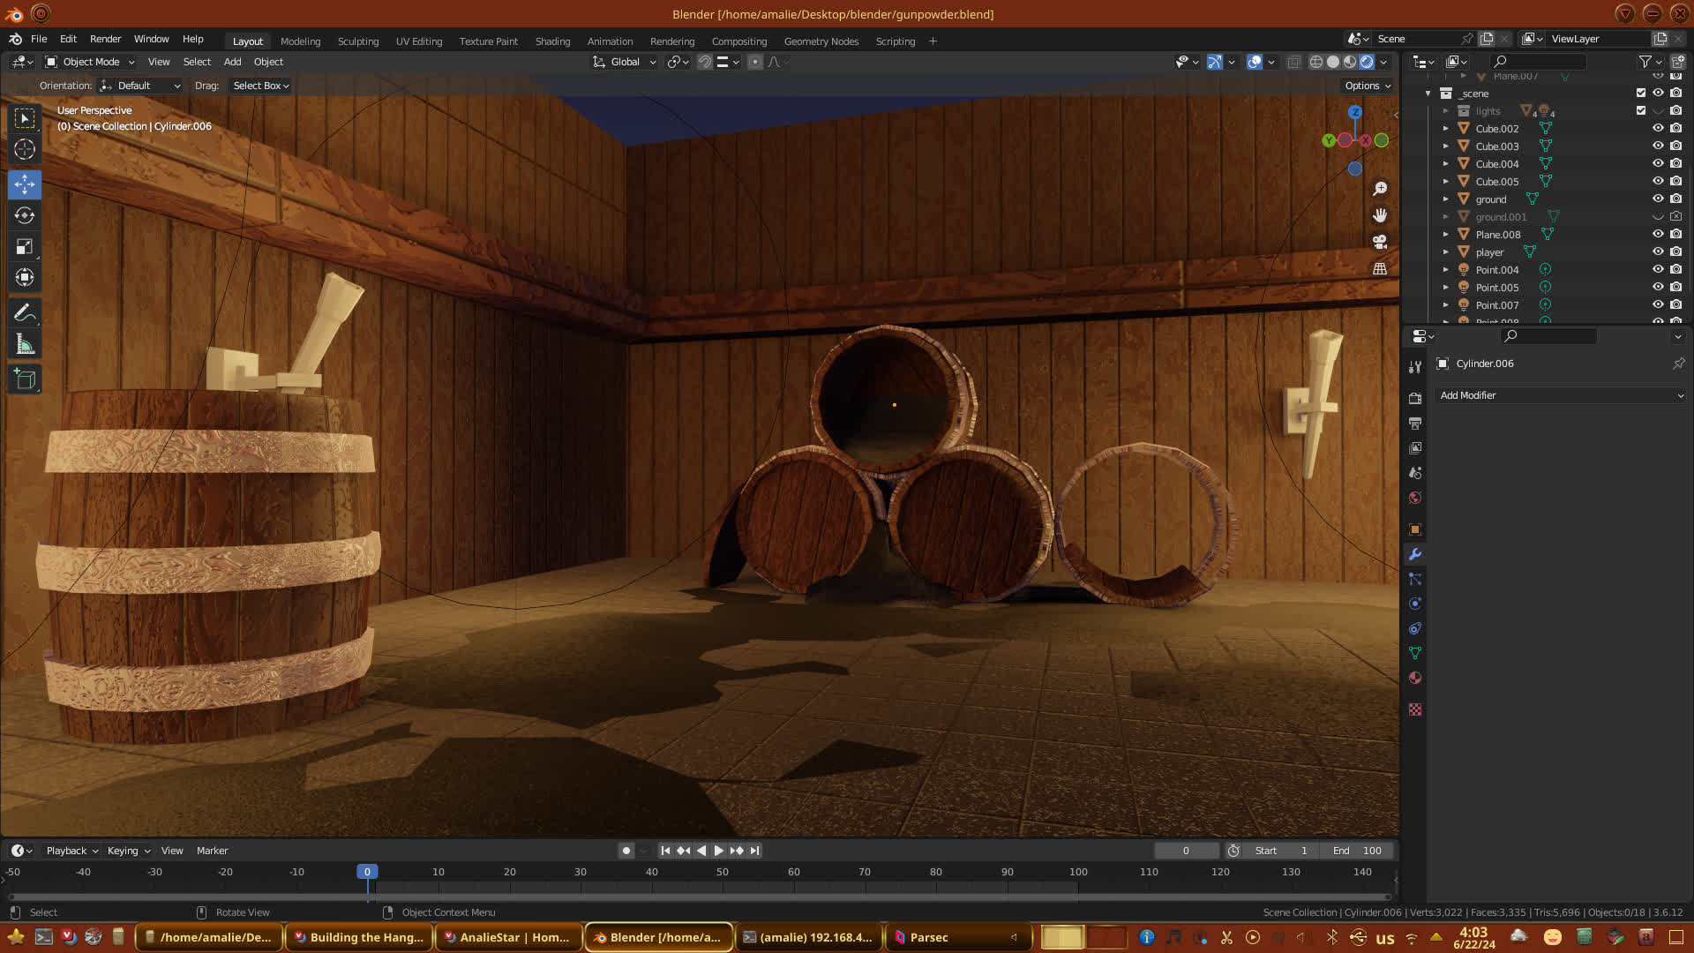This screenshot has width=1694, height=953.
Task: Open the Keying popover in timeline
Action: tap(128, 851)
